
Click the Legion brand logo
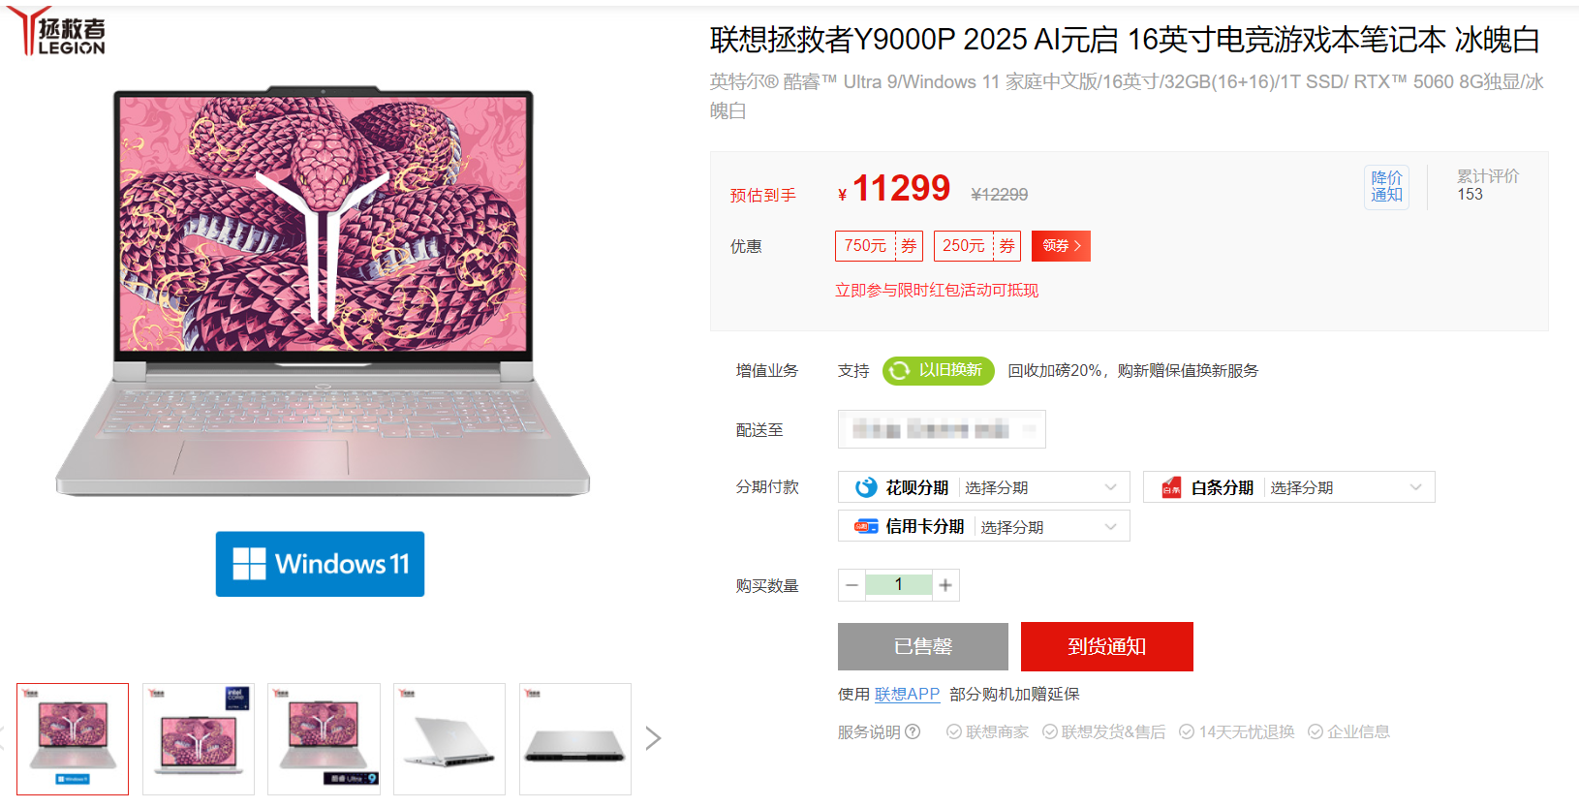point(57,31)
